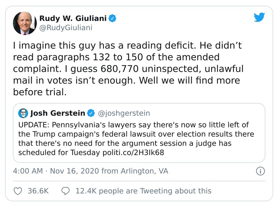Click the reply speech bubble icon
The image size is (279, 208).
click(x=66, y=191)
